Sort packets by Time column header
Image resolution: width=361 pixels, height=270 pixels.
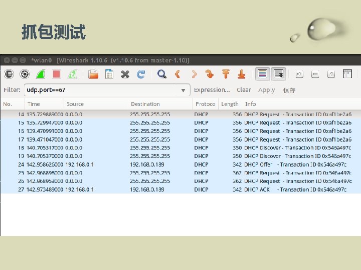coord(44,104)
